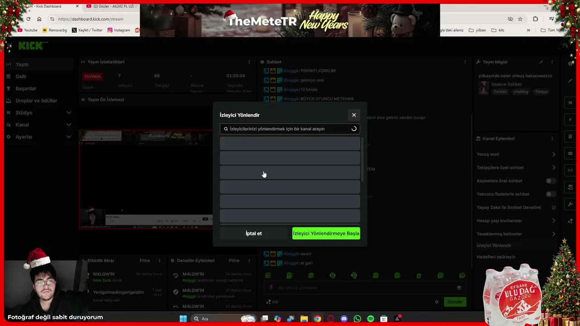Click Hedefleri belirleyin in Kanal Eylemleri
The image size is (580, 326).
[x=496, y=257]
